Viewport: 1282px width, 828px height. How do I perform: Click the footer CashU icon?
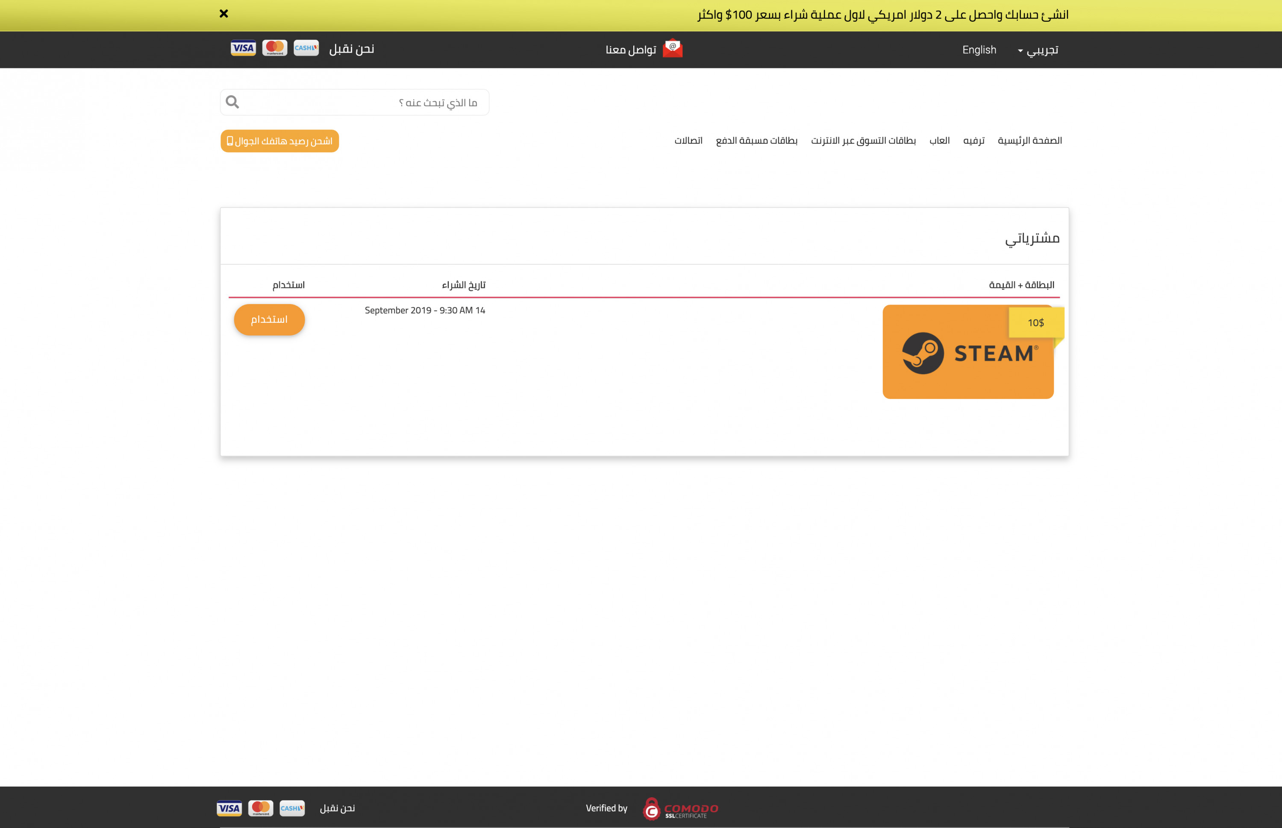292,808
